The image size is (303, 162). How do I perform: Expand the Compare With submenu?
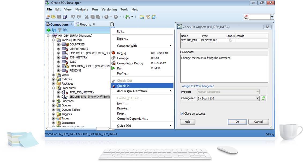coord(142,46)
